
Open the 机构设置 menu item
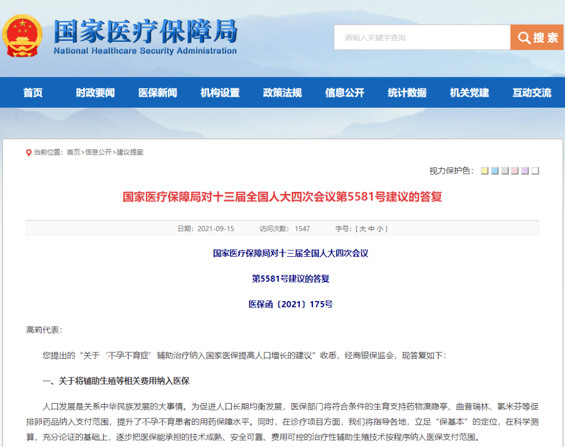point(220,93)
